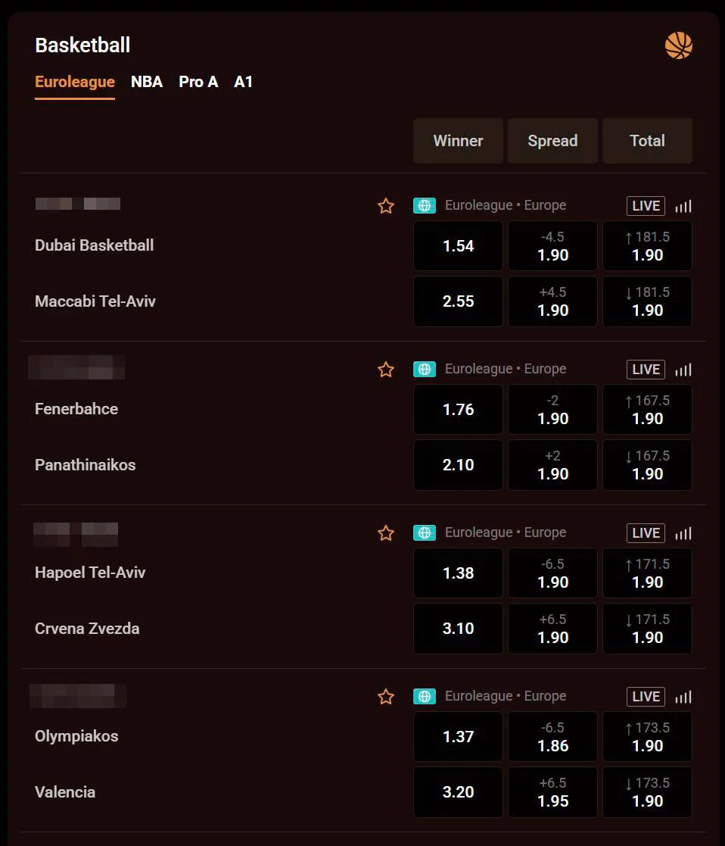Viewport: 725px width, 846px height.
Task: Click the Winner column header
Action: [x=458, y=141]
